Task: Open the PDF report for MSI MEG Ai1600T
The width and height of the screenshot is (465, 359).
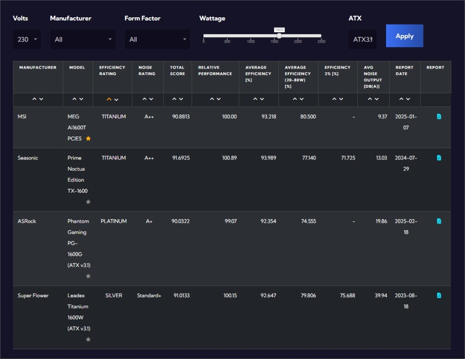Action: pos(439,117)
